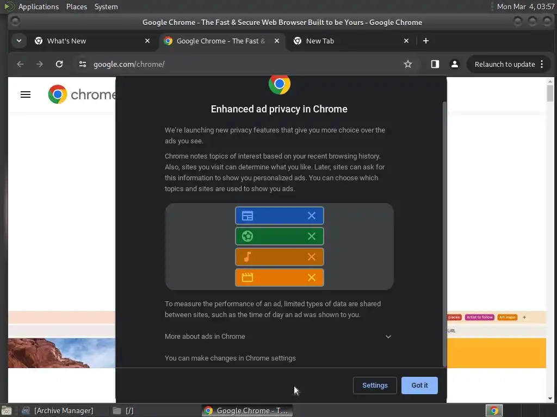This screenshot has height=417, width=557.
Task: Remove the blue news topic chip
Action: pos(312,216)
